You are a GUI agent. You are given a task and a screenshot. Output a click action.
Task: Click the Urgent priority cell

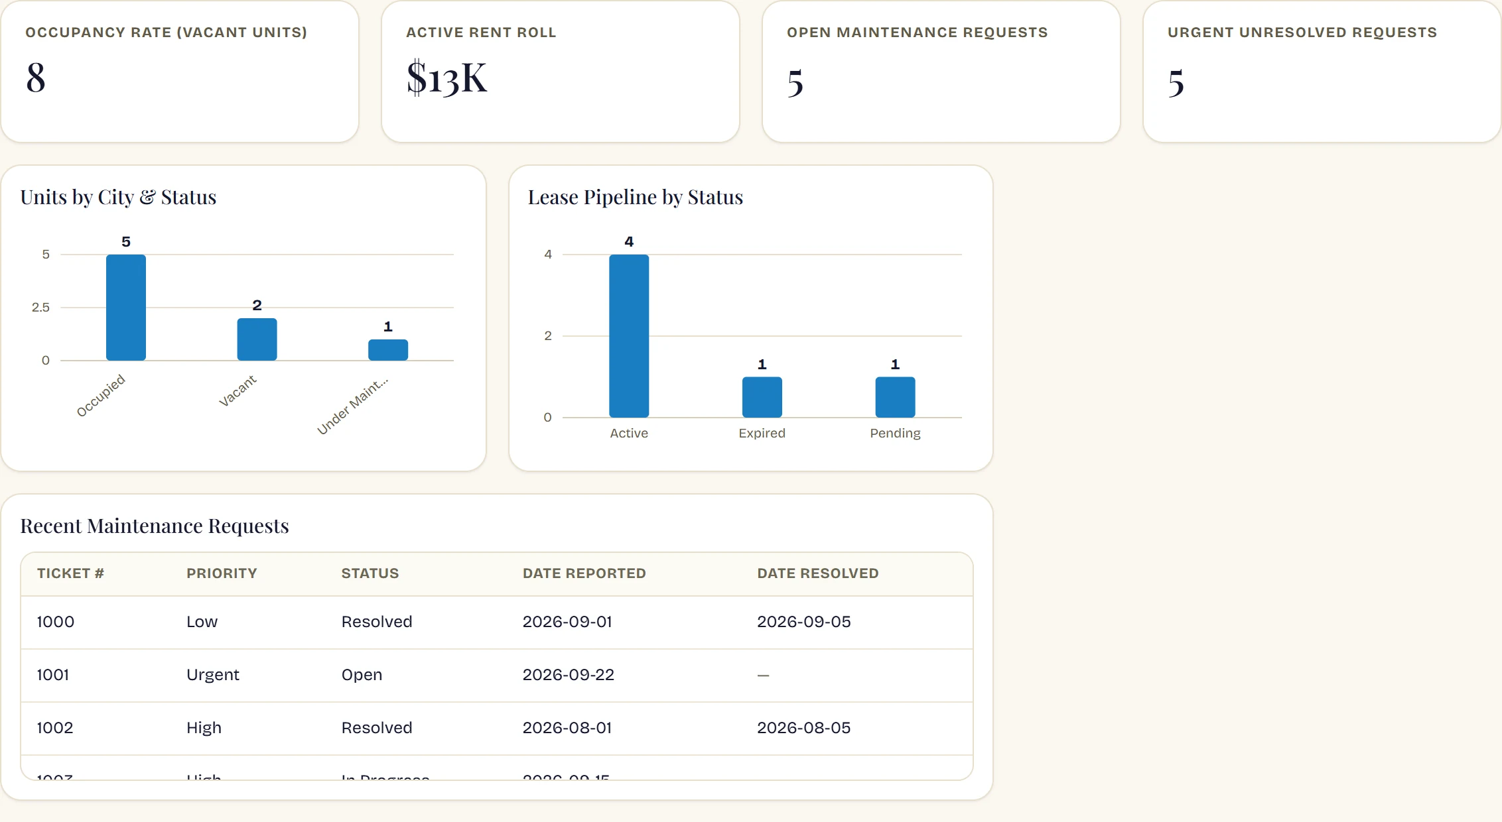pyautogui.click(x=213, y=675)
